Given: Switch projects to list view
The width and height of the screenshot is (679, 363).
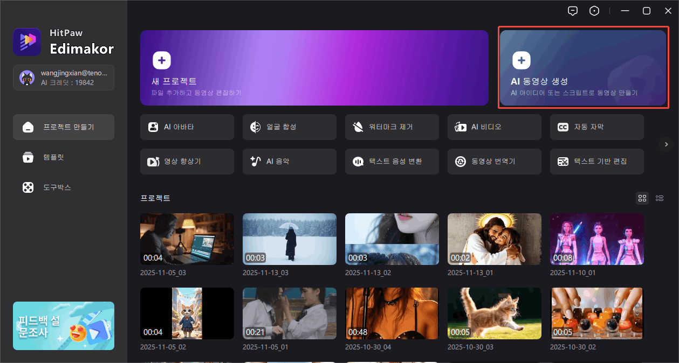Looking at the screenshot, I should (659, 198).
